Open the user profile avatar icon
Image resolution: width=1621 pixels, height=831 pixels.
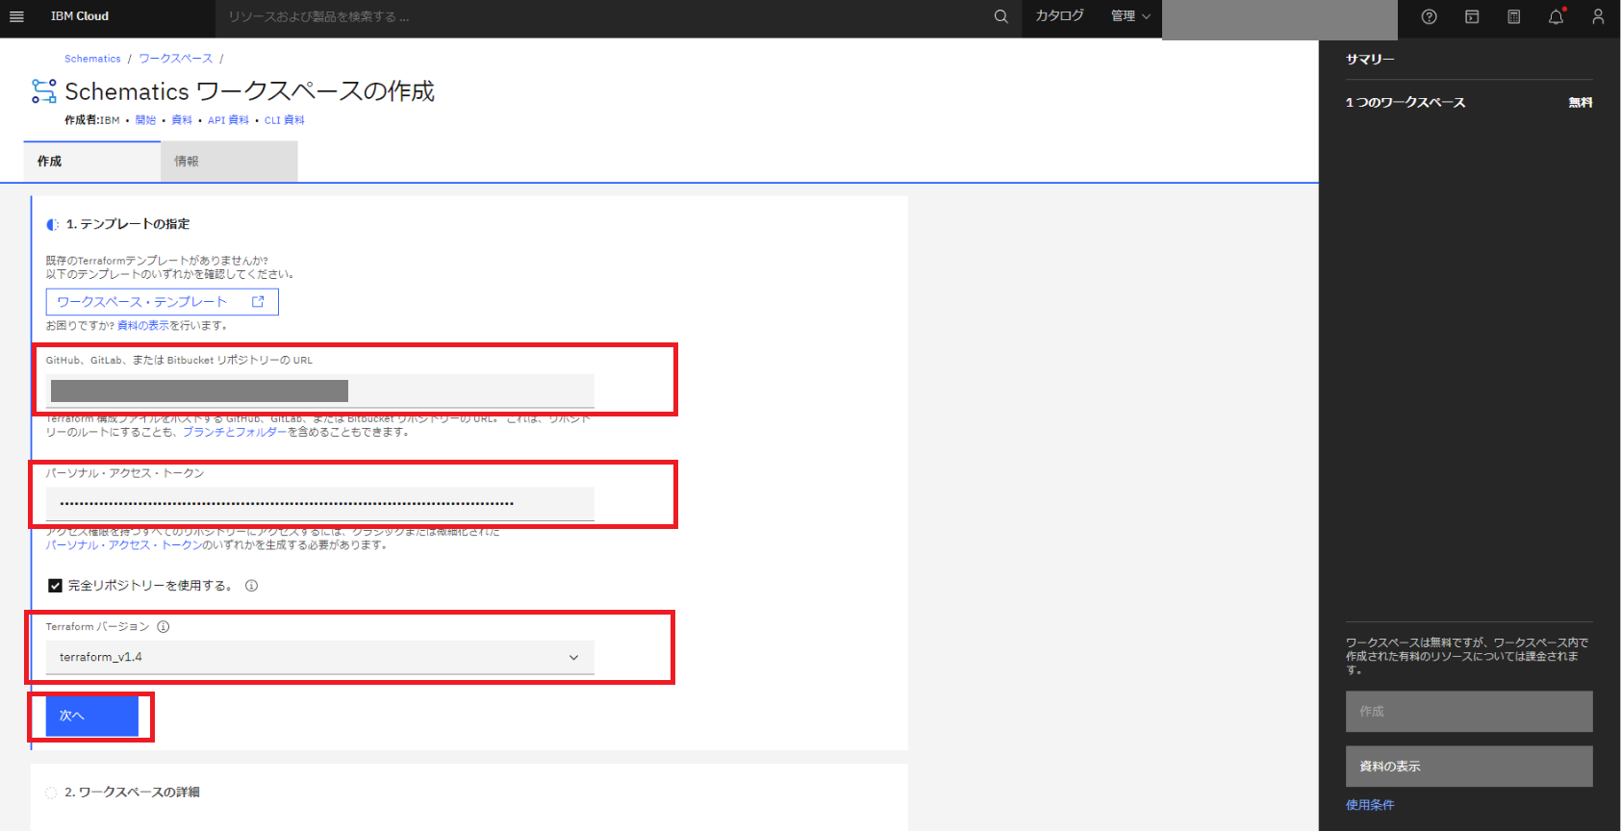click(1598, 16)
